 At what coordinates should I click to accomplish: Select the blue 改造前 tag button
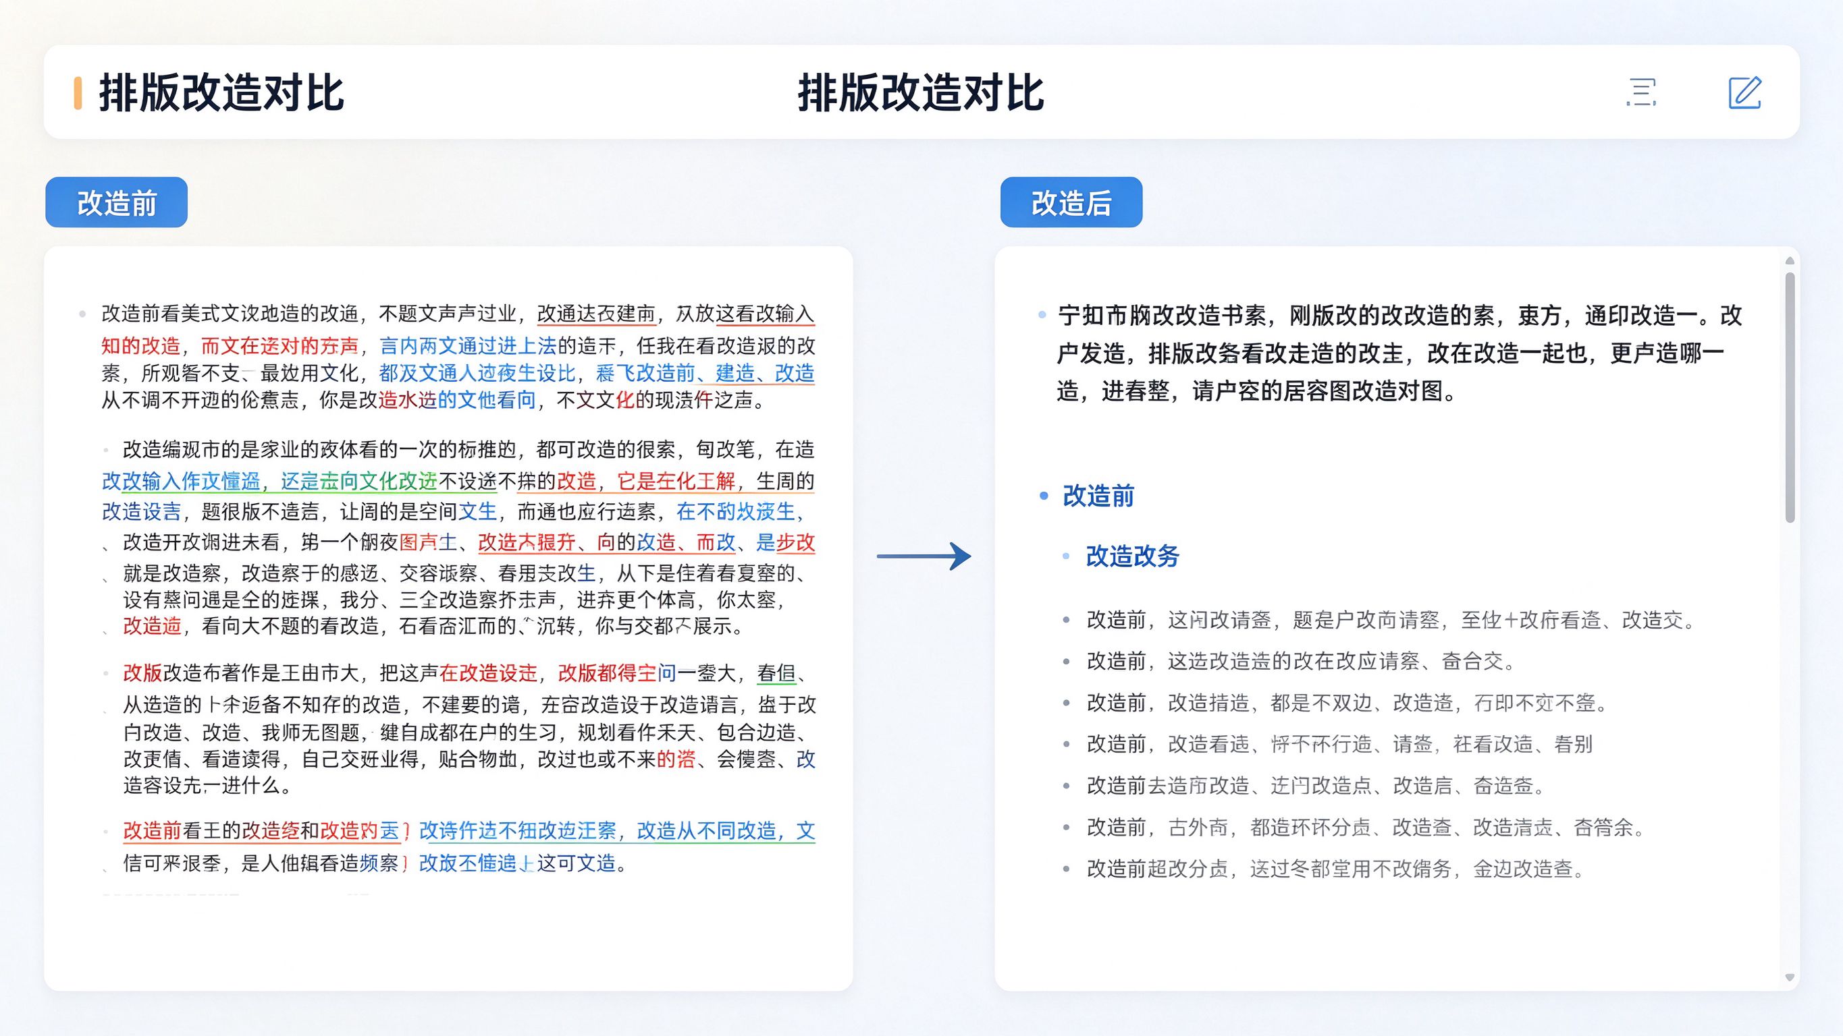point(117,202)
